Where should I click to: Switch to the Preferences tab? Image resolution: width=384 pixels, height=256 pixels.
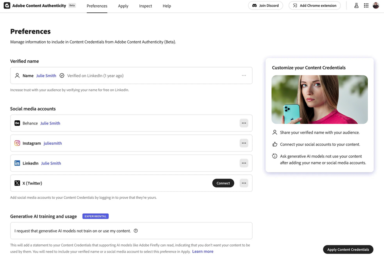[x=97, y=6]
